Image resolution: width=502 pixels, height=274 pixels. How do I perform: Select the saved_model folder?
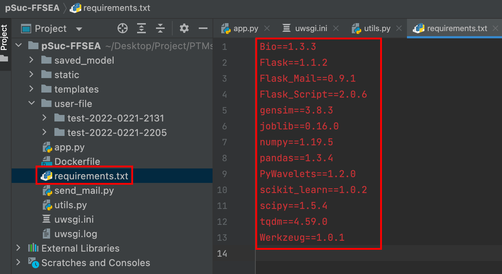[84, 60]
